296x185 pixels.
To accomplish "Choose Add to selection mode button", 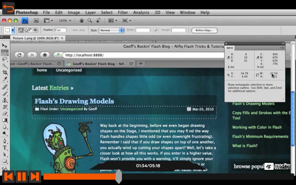I will click(x=26, y=30).
